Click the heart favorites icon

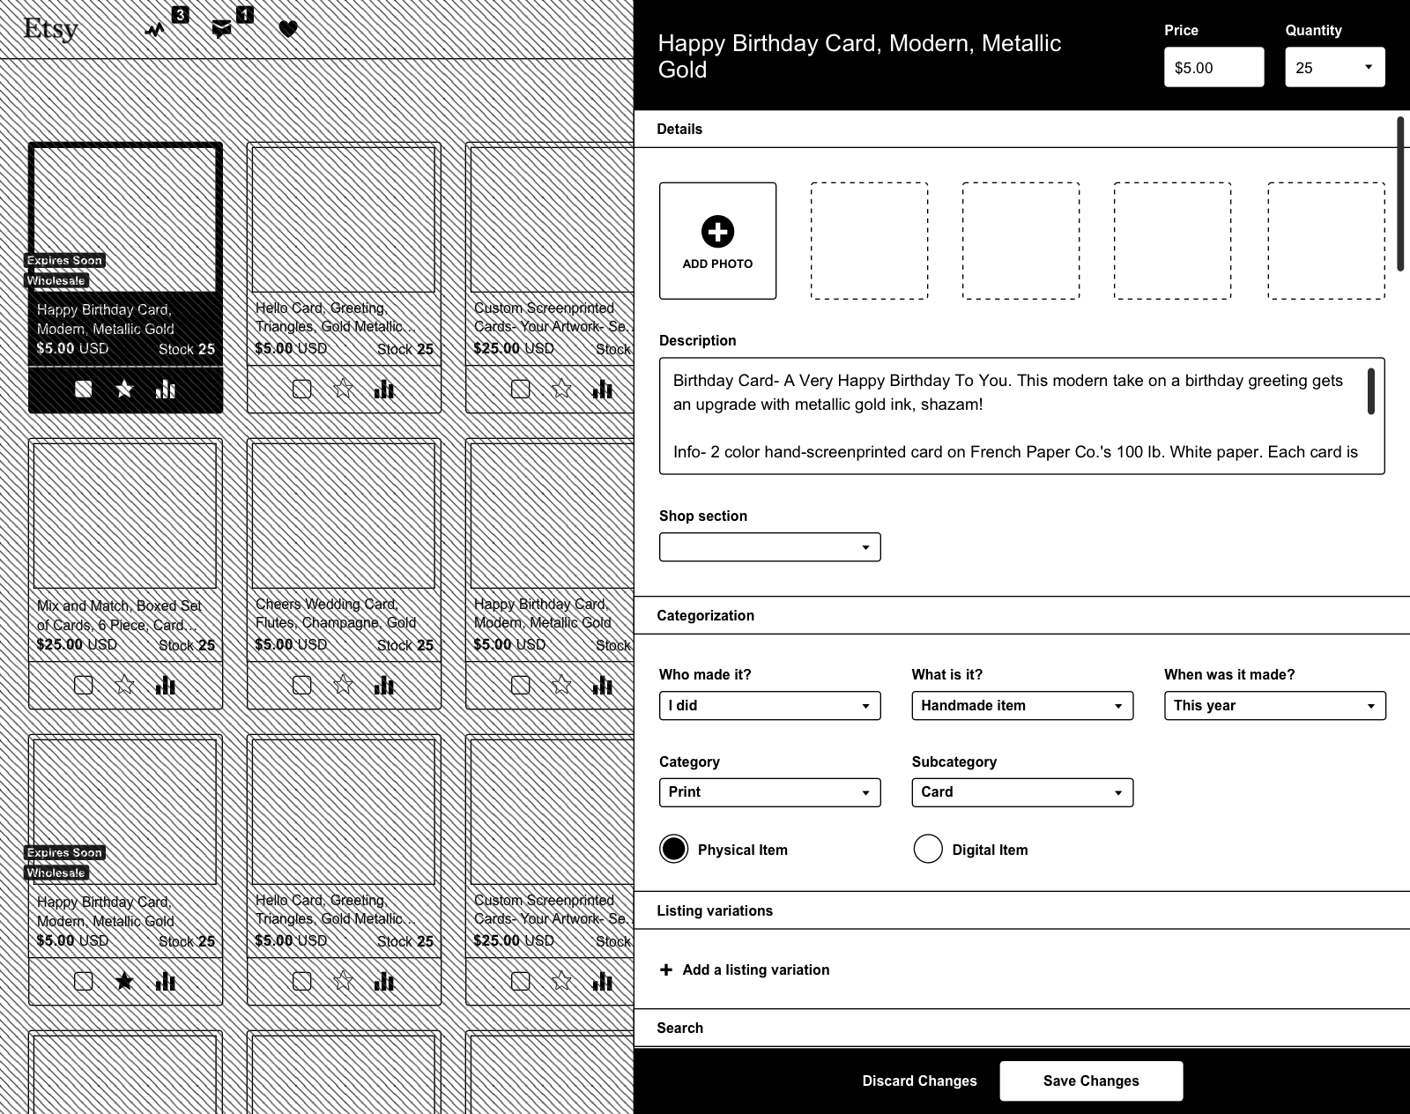coord(287,26)
